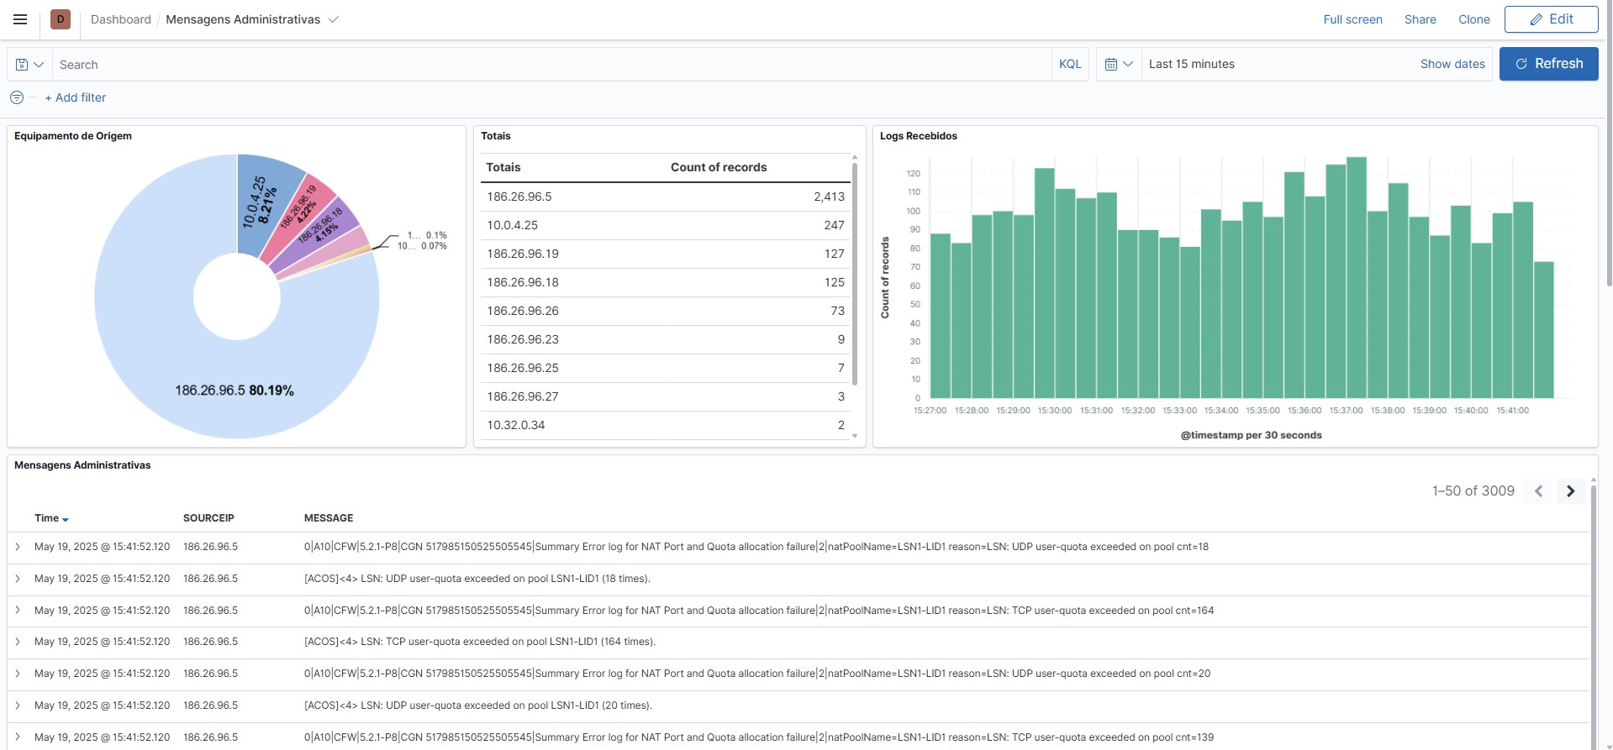This screenshot has width=1613, height=750.
Task: Go to previous page of messages
Action: (1538, 491)
